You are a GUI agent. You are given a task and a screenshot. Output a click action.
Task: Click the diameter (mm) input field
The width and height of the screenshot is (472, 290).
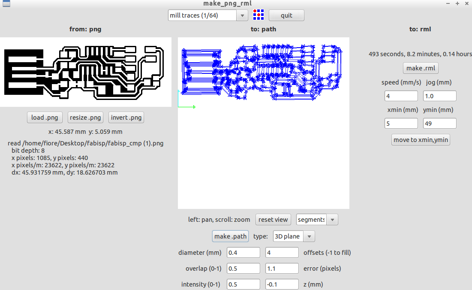pos(243,253)
